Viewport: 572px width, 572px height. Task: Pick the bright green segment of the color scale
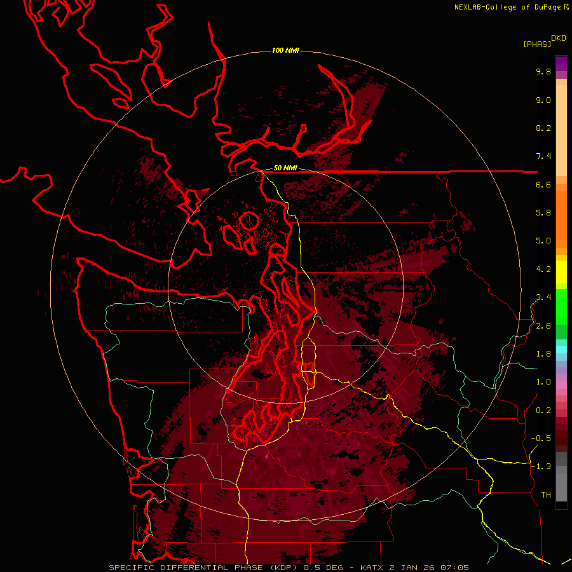pos(561,308)
